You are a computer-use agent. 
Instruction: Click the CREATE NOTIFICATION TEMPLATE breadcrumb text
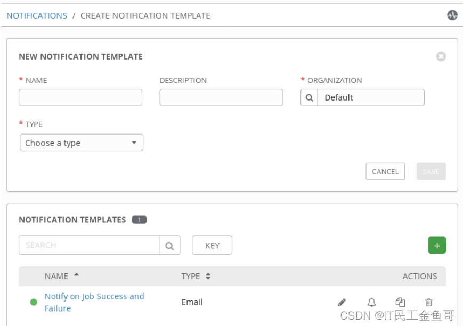tap(145, 15)
